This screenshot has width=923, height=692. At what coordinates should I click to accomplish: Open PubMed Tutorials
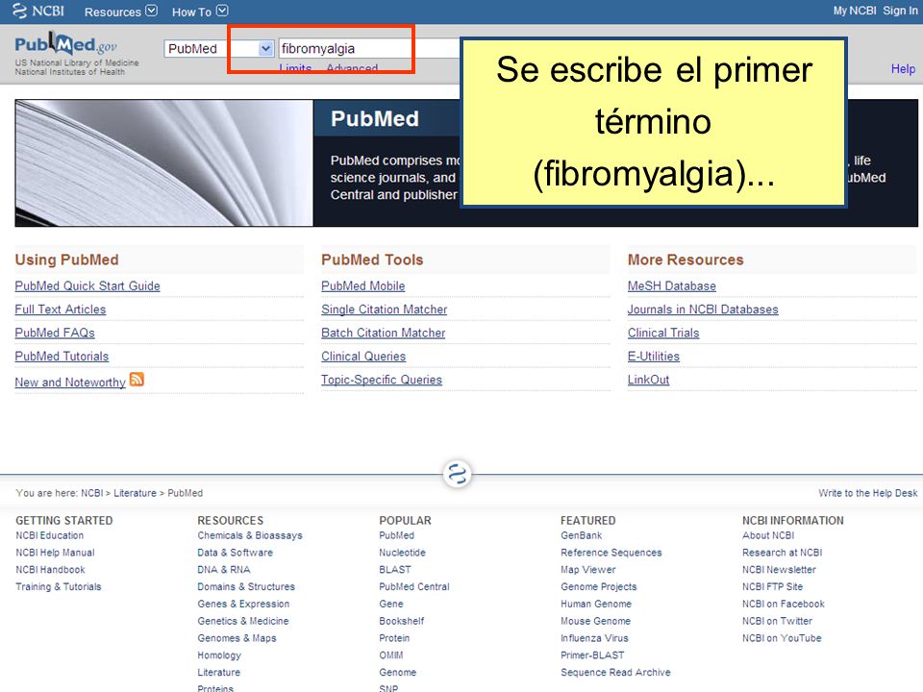pos(62,357)
